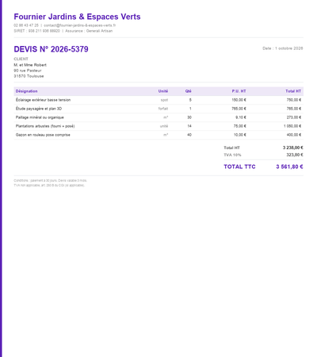Screen dimensions: 317x357
Task: Click the Désignation column header
Action: click(x=26, y=91)
